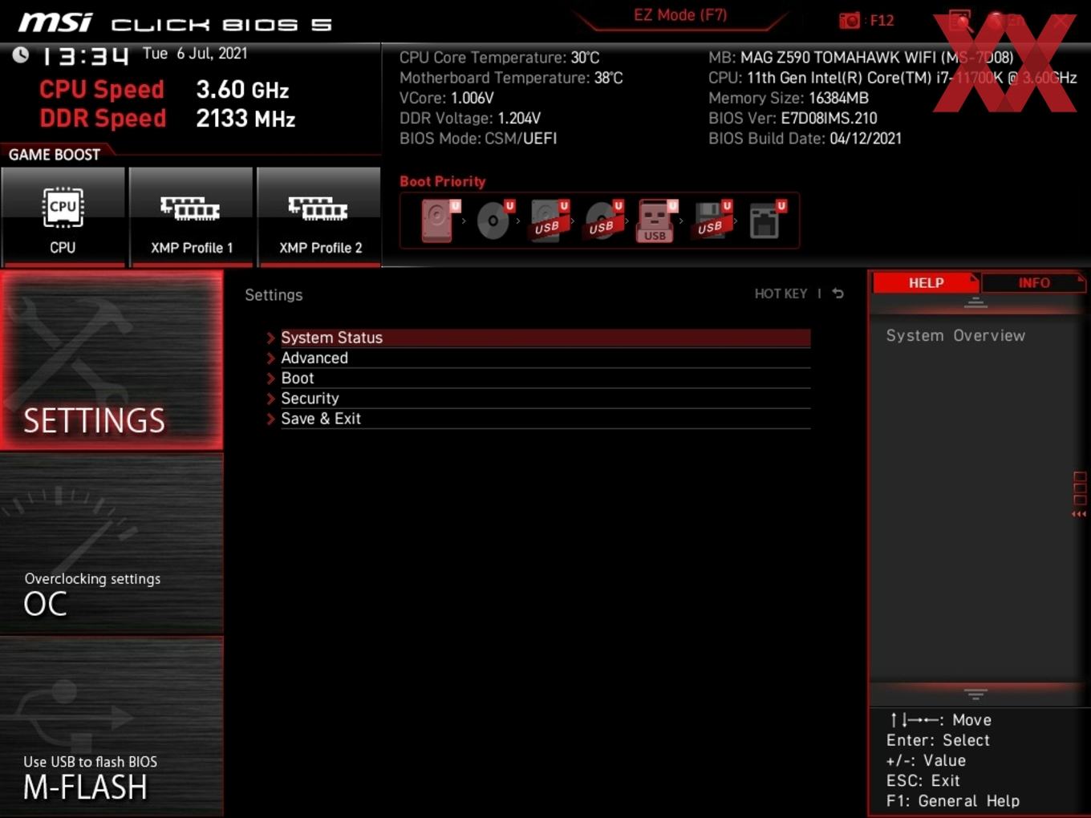Click the CPU Core Temperature reading

[x=500, y=58]
